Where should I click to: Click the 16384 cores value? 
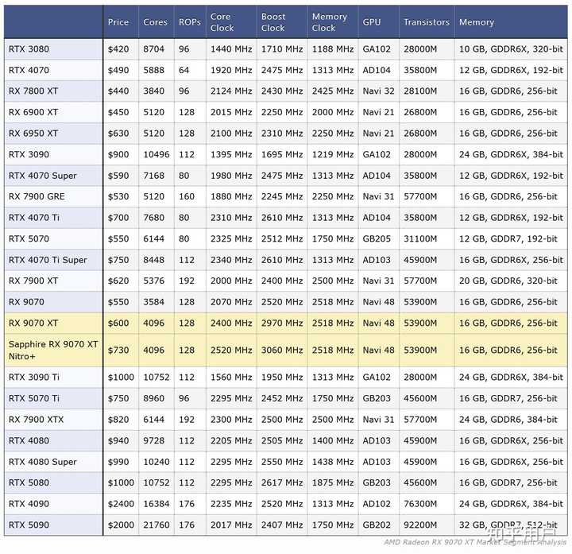157,504
